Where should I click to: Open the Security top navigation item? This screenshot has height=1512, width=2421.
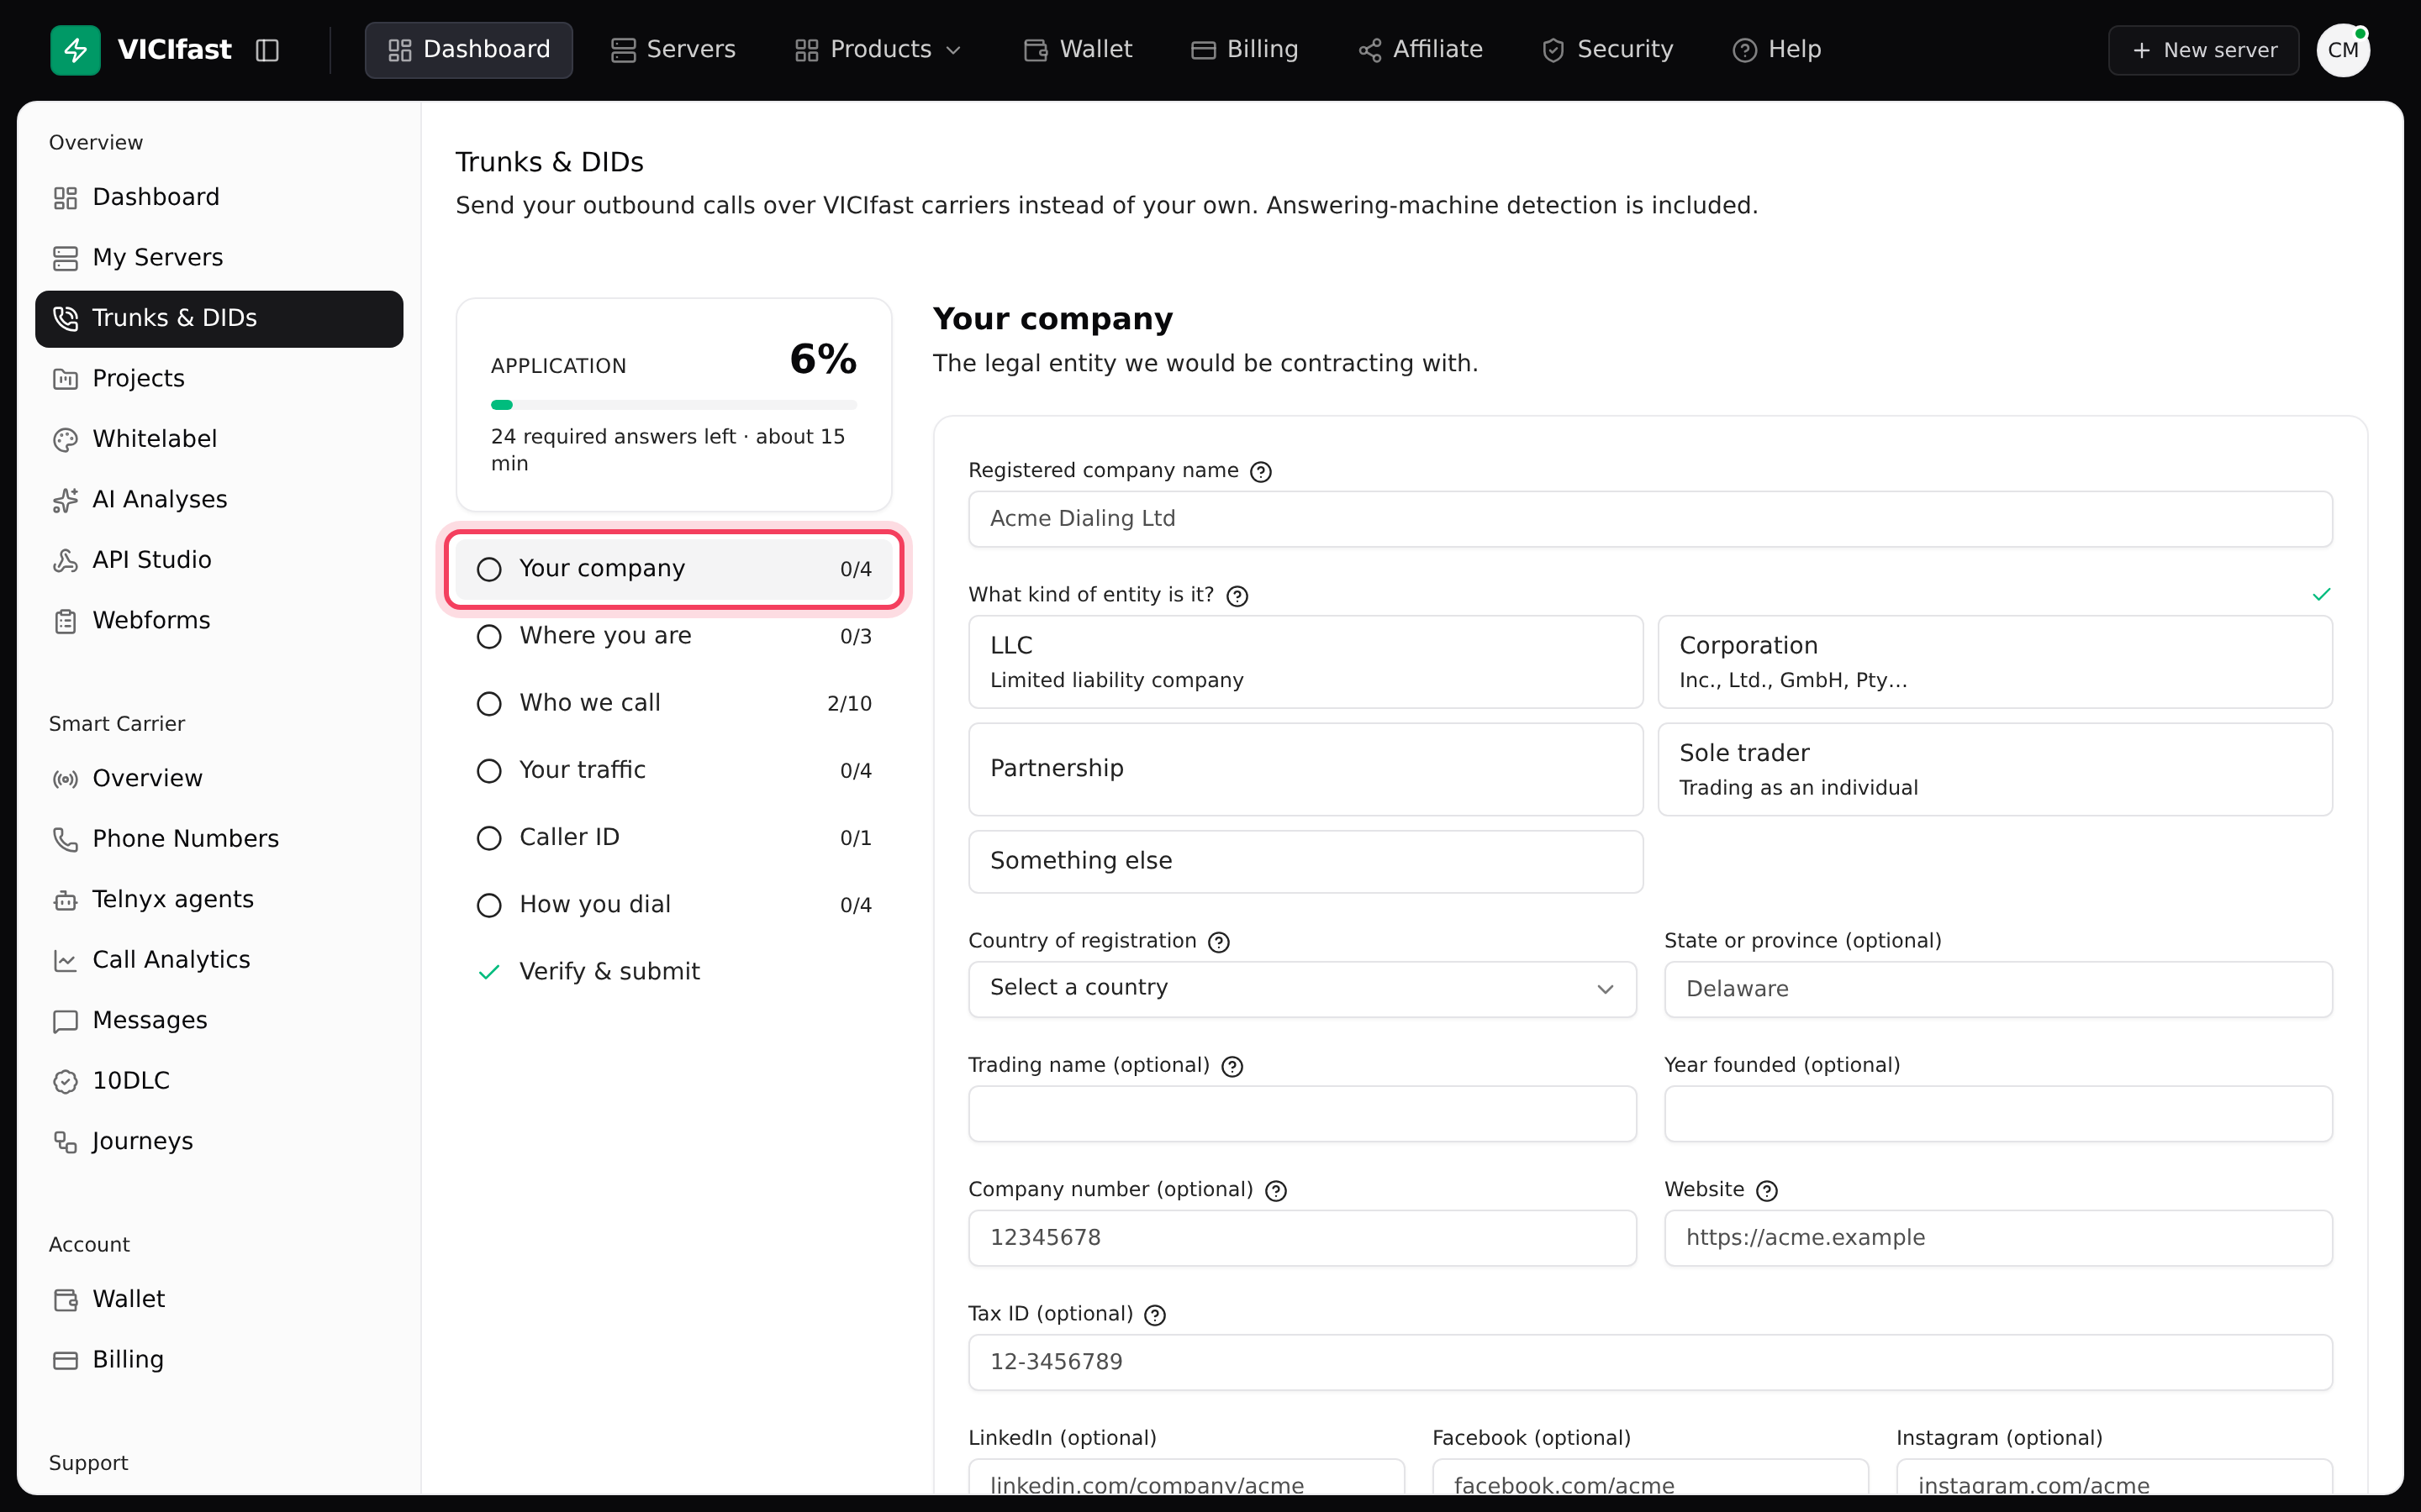click(1606, 50)
